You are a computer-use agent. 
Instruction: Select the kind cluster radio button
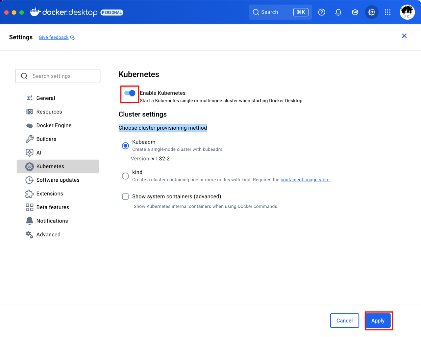pos(125,176)
